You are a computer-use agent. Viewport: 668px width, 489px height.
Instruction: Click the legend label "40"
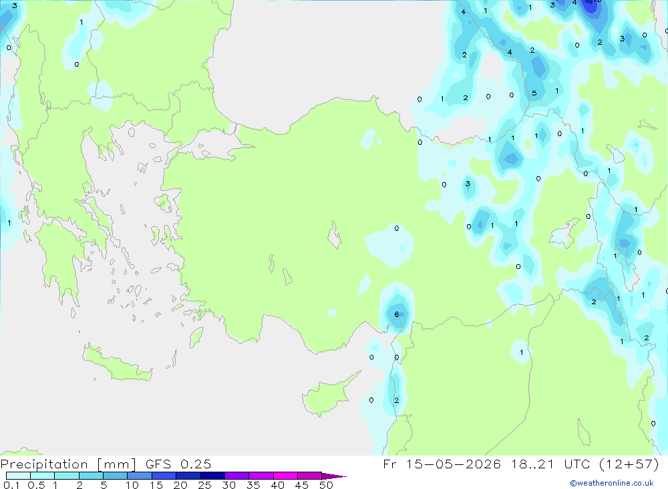click(x=277, y=485)
